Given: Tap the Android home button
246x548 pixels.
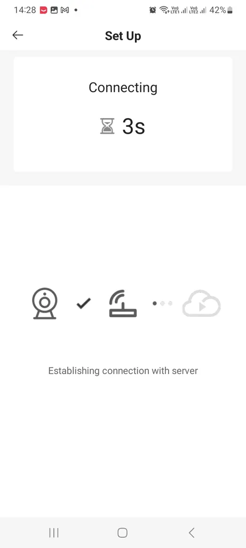Looking at the screenshot, I should point(123,532).
